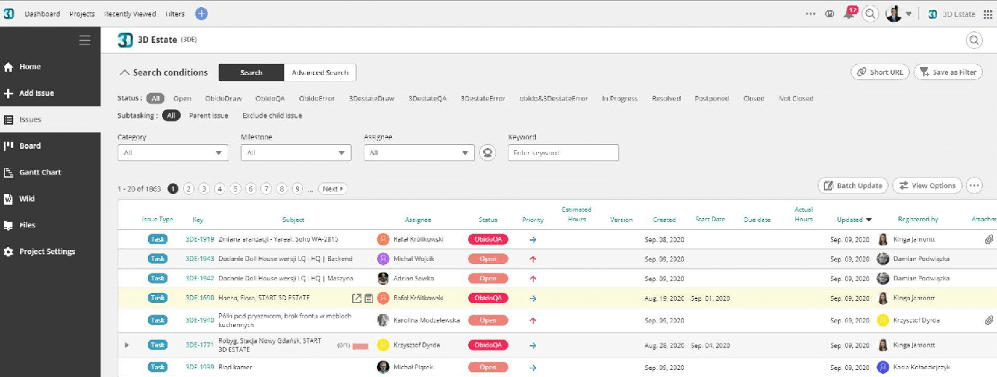Viewport: 997px width, 377px height.
Task: Click the Keyword input field
Action: (x=563, y=153)
